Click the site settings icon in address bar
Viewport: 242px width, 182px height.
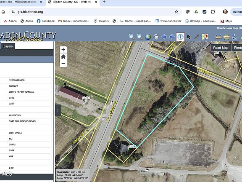click(13, 12)
